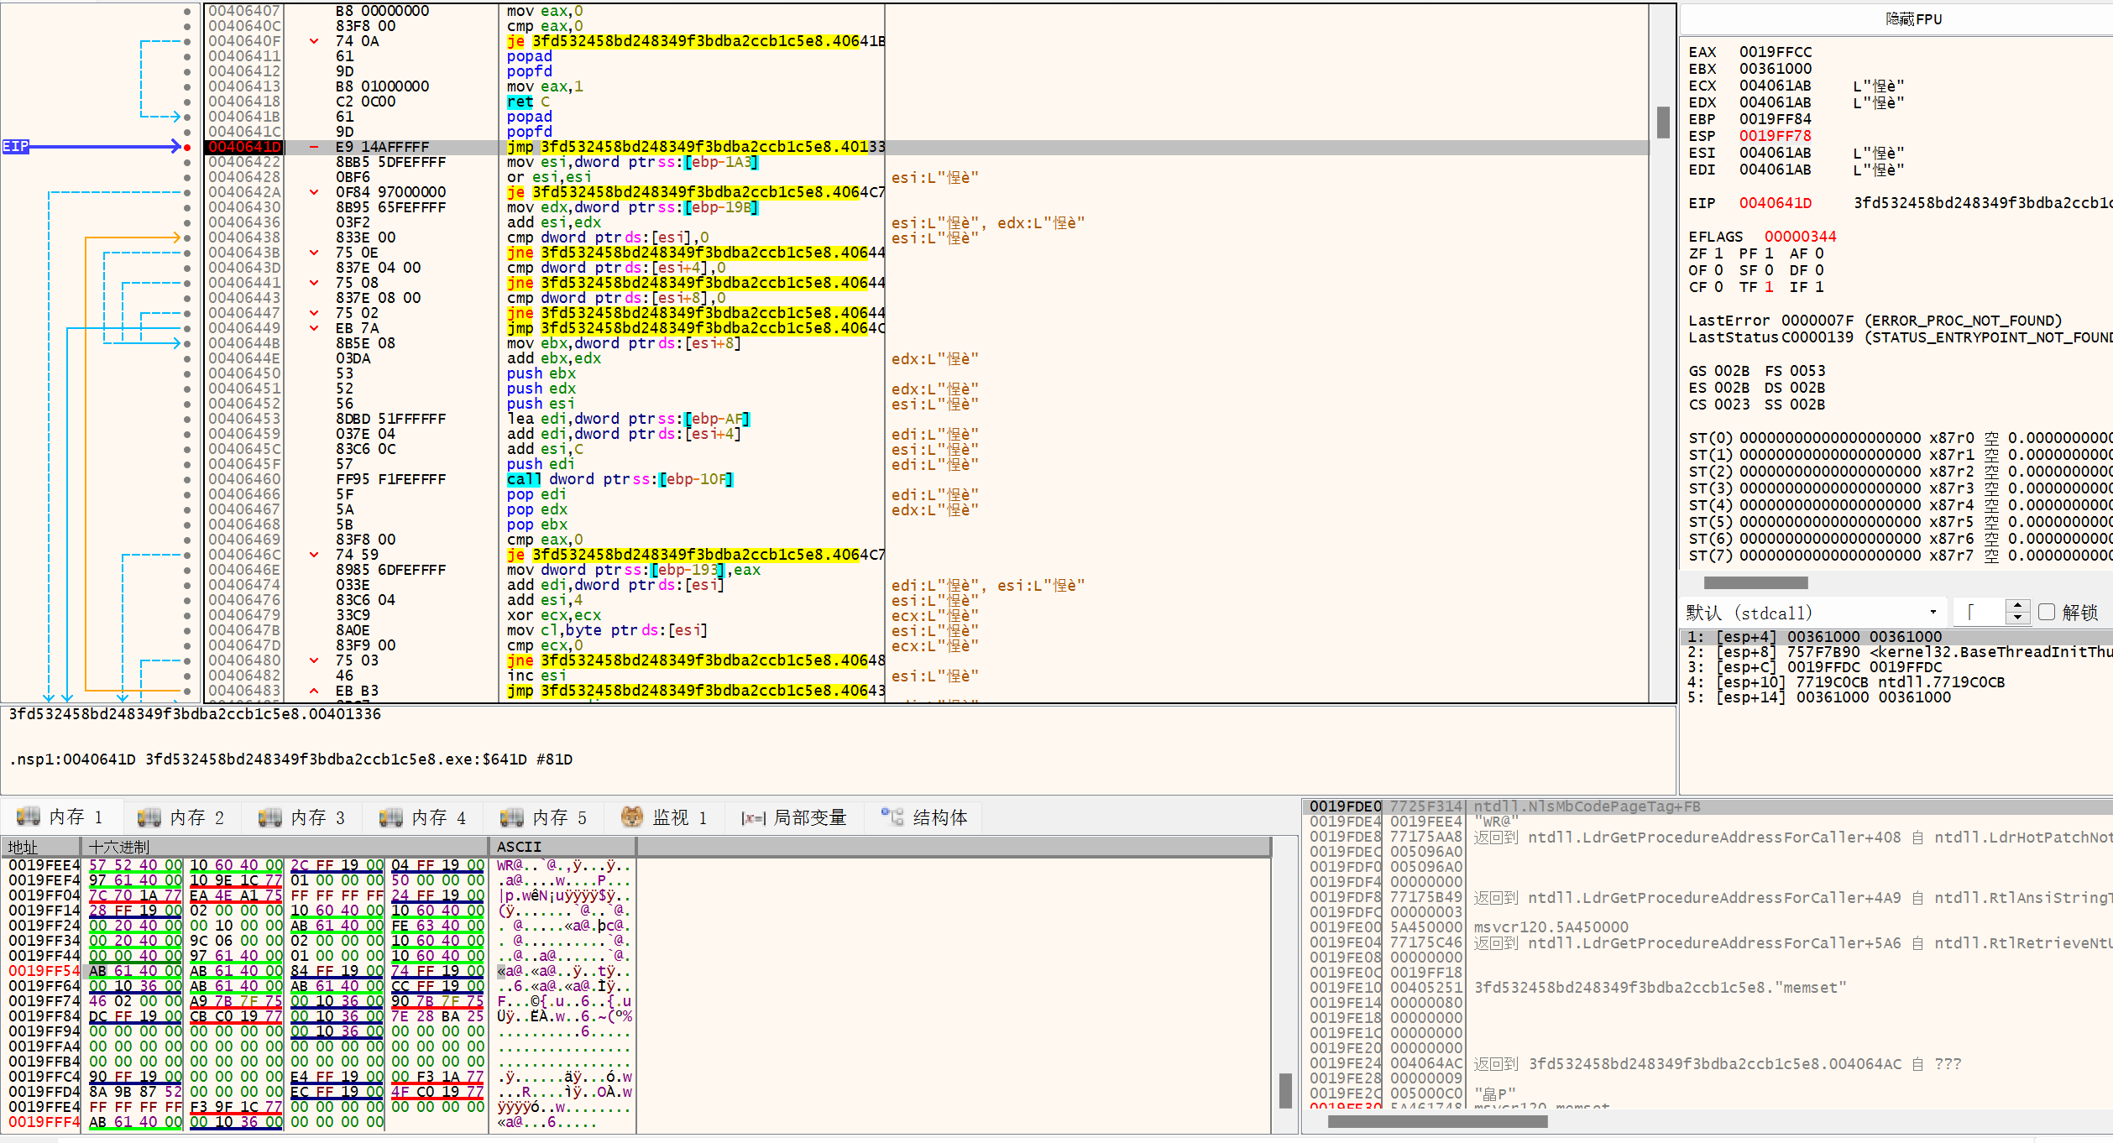Open the 内存 3 dump tab
This screenshot has width=2113, height=1143.
coord(302,817)
